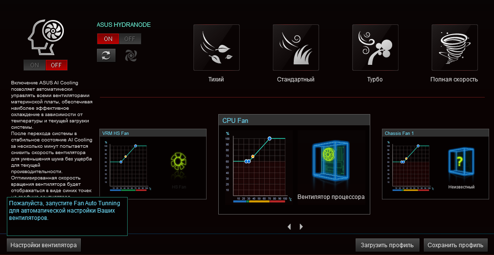The image size is (494, 255).
Task: Select the Полная скорость tornado icon
Action: pyautogui.click(x=455, y=47)
